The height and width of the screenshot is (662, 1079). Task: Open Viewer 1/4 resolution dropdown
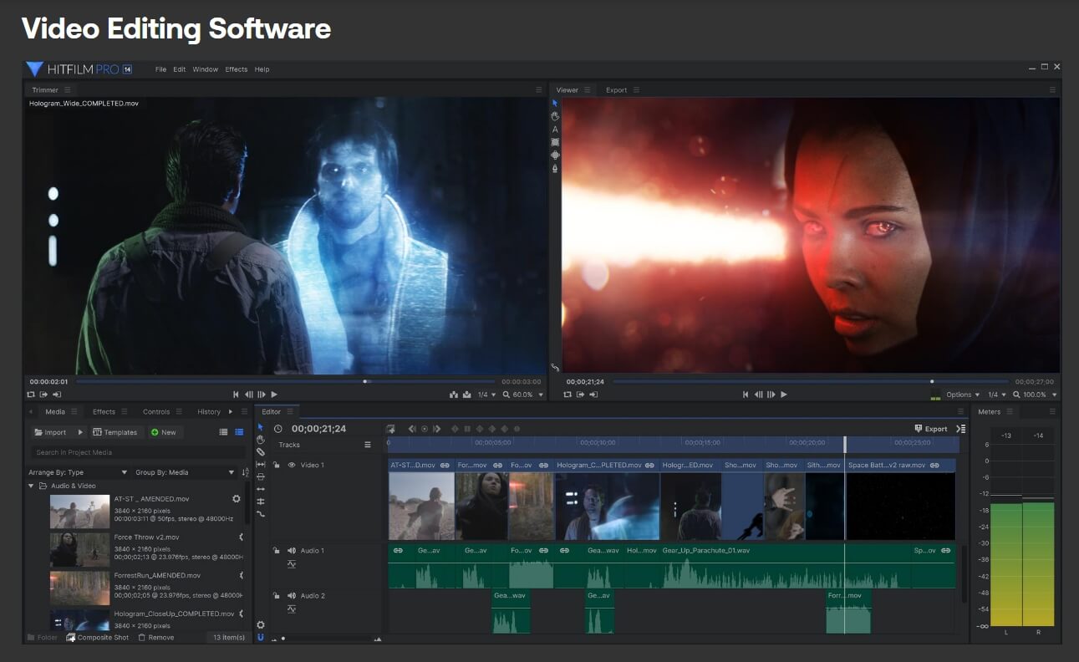(x=996, y=395)
